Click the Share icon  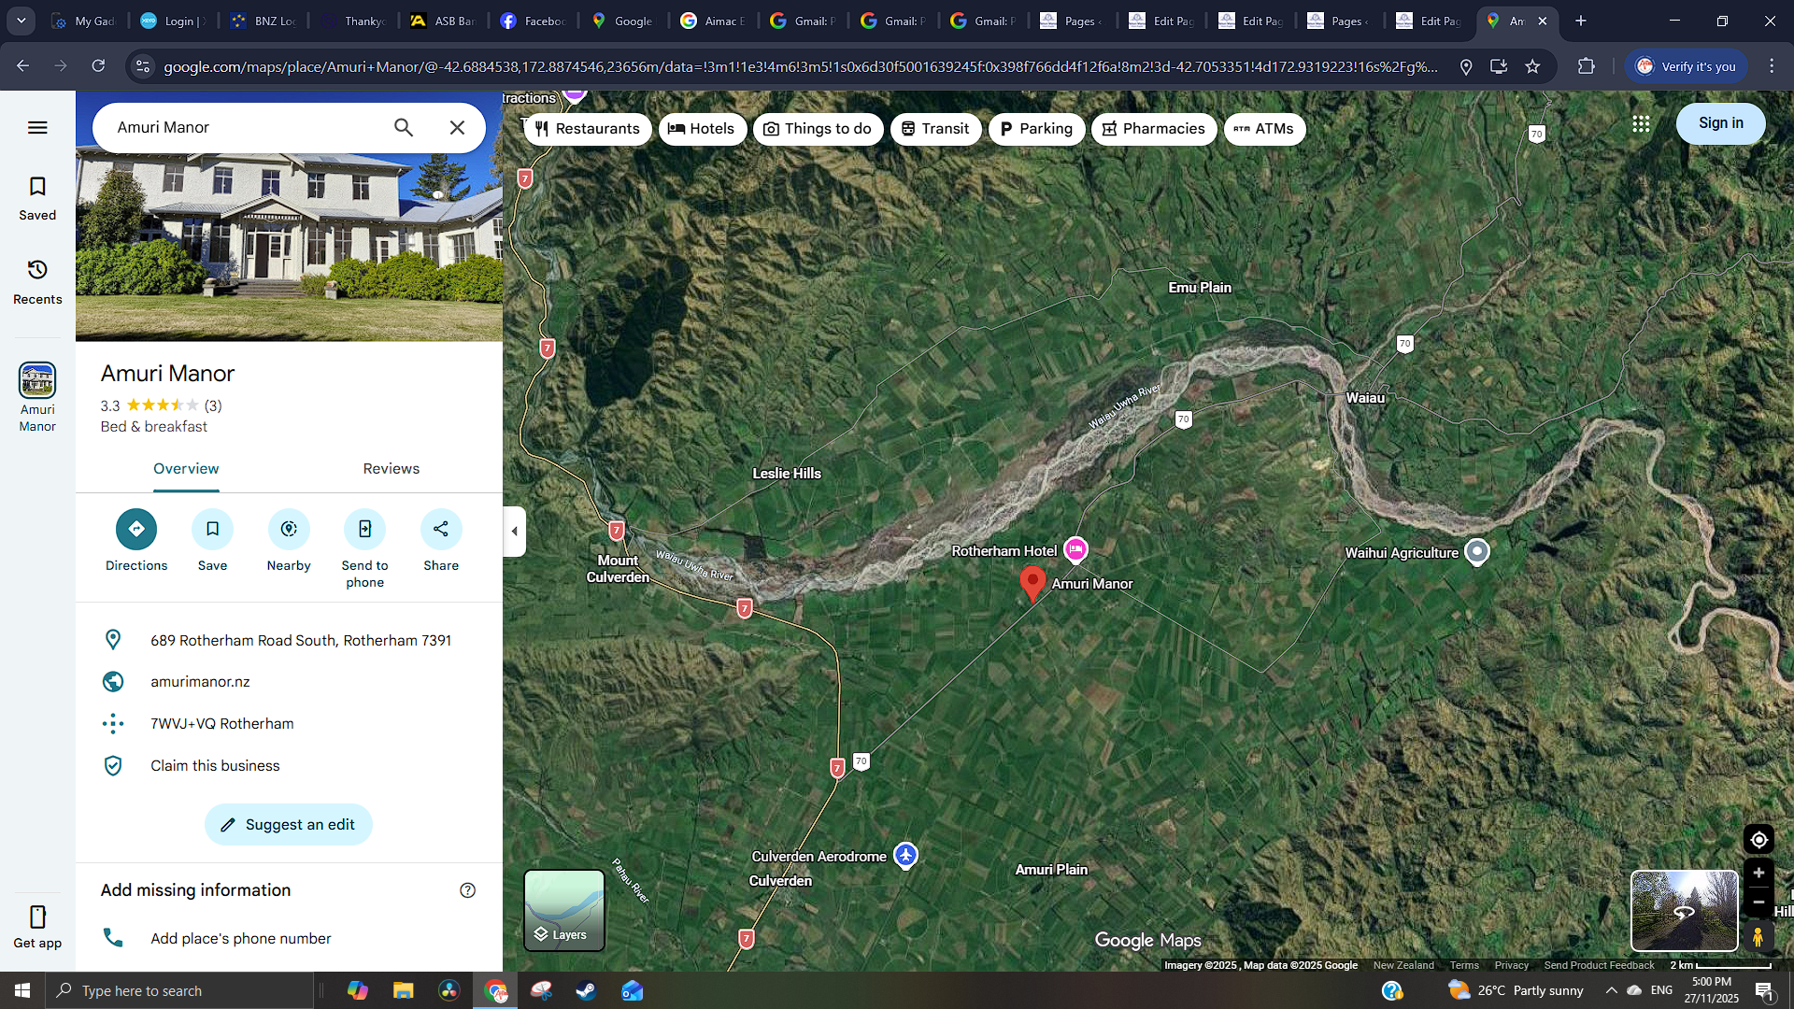(441, 530)
